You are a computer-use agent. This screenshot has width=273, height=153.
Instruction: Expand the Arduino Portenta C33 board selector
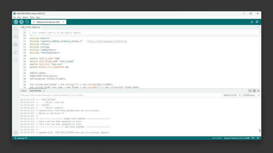point(49,22)
